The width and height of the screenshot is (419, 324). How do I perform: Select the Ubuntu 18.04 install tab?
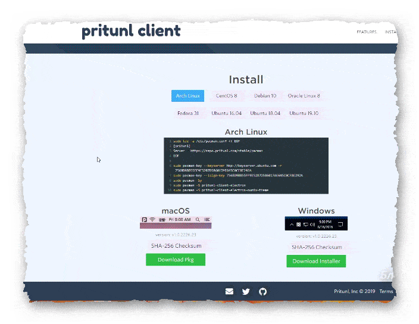[265, 113]
